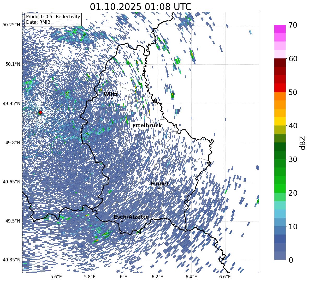Click the 6.4°E longitude label
Screen dimensions: 309x282
point(191,277)
